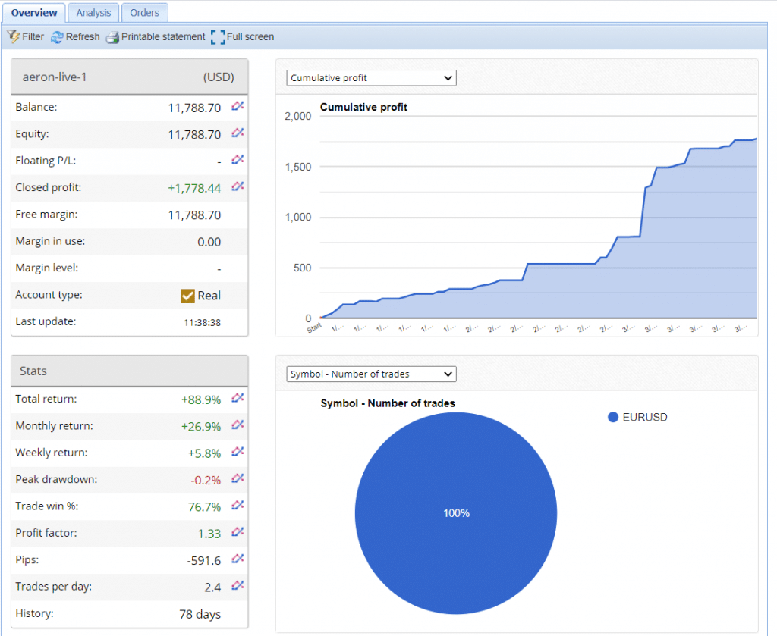Open the Filter tool
Image resolution: width=777 pixels, height=636 pixels.
pyautogui.click(x=25, y=36)
